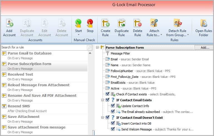This screenshot has height=136, width=214.
Task: Click the search magnifier icon in rule search
Action: [89, 48]
